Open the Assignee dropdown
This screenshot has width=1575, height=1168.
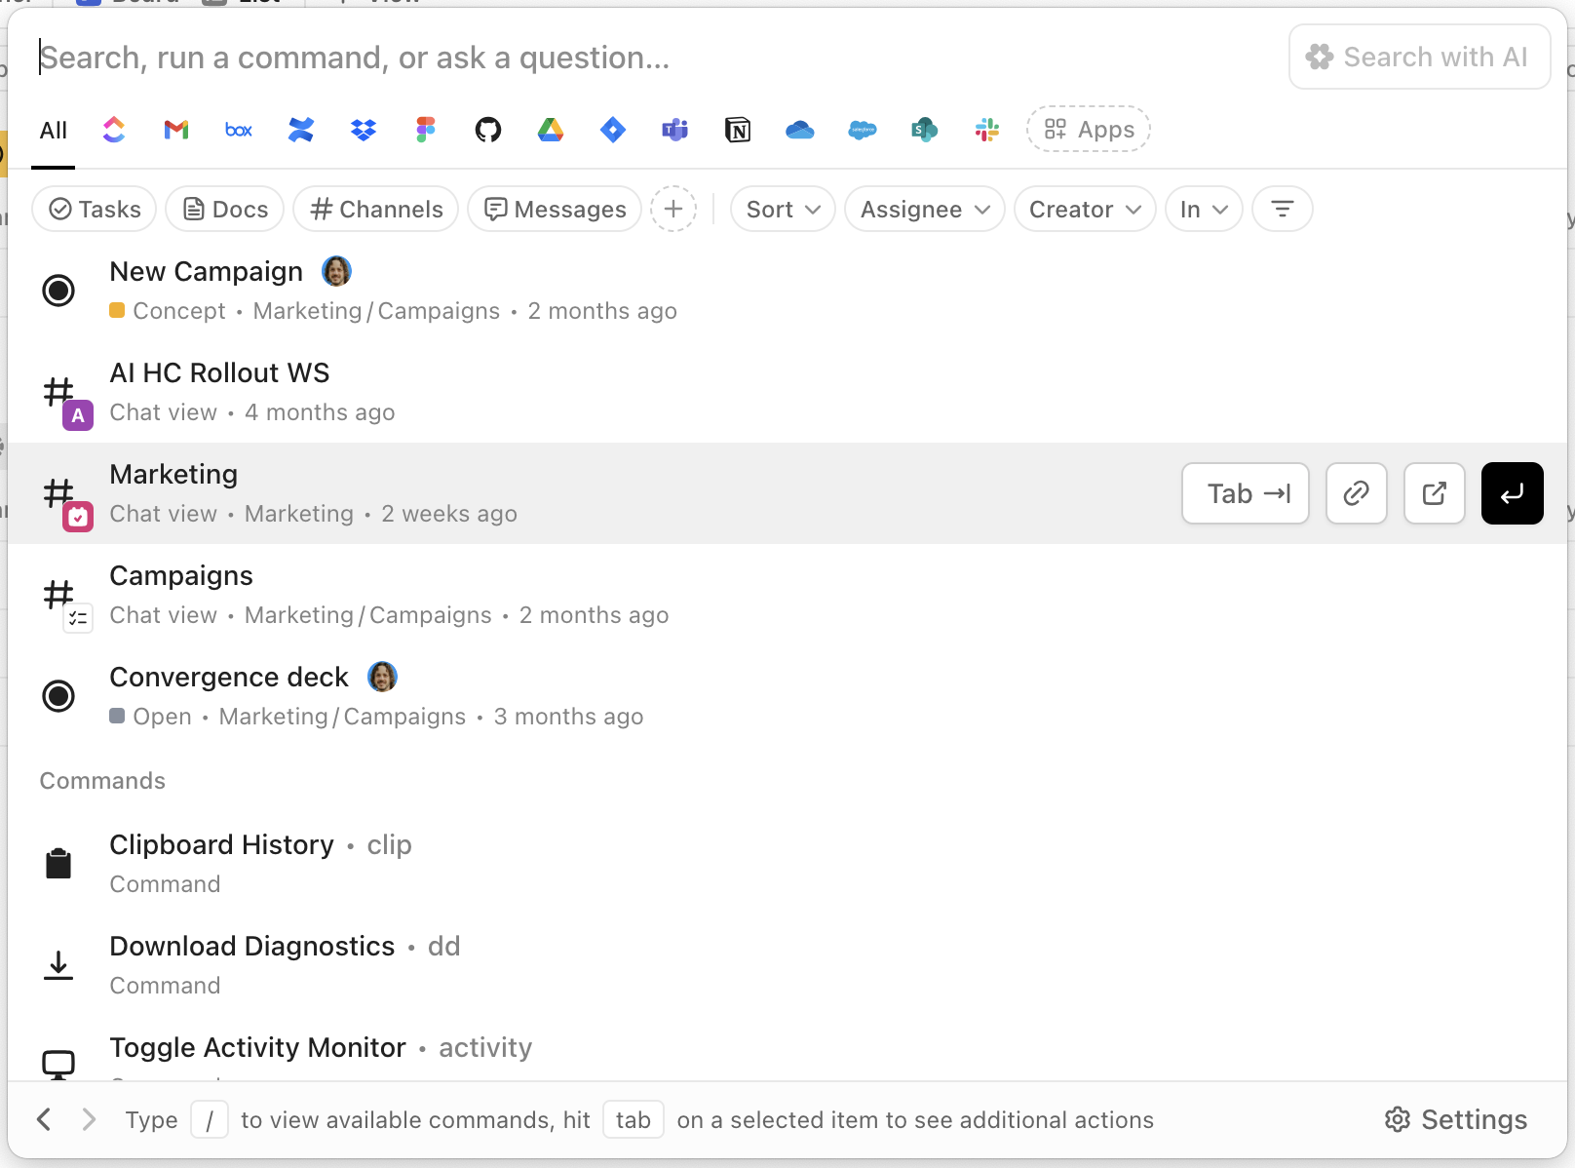[923, 209]
